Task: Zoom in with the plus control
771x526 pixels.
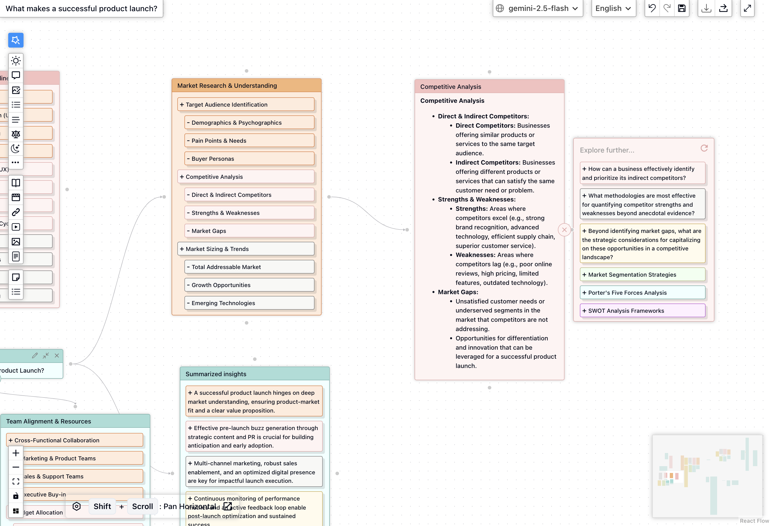Action: 16,453
